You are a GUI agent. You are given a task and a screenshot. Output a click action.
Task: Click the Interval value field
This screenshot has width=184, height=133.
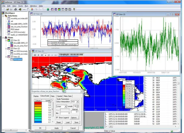(75, 112)
